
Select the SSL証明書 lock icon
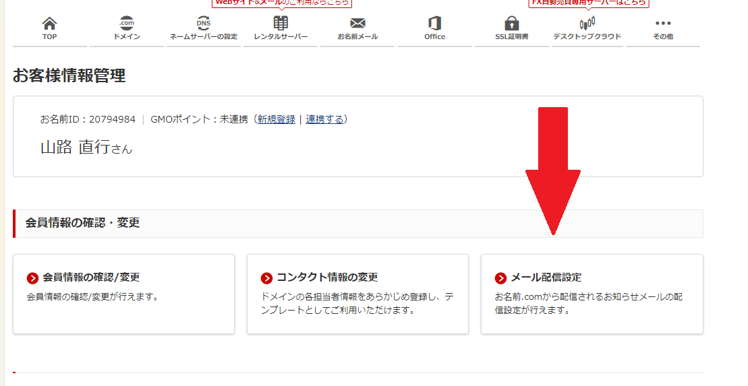511,23
